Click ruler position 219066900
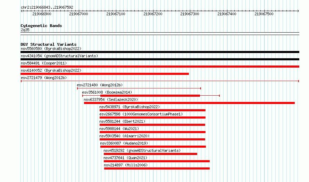309x182 pixels. click(x=42, y=14)
